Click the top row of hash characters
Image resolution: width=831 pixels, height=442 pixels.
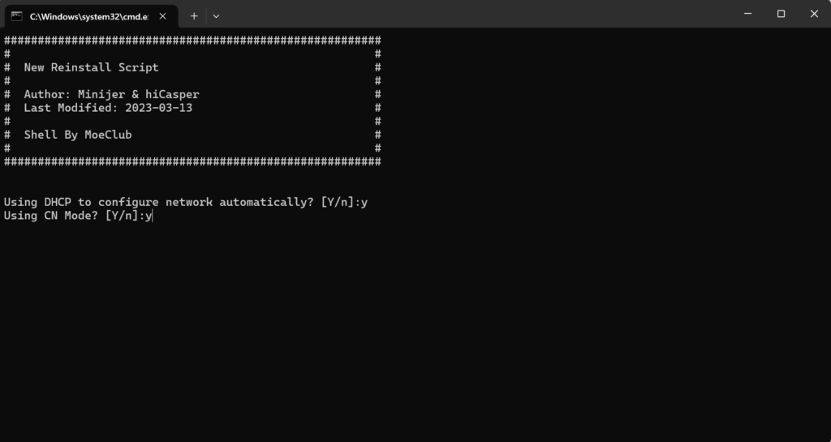192,41
